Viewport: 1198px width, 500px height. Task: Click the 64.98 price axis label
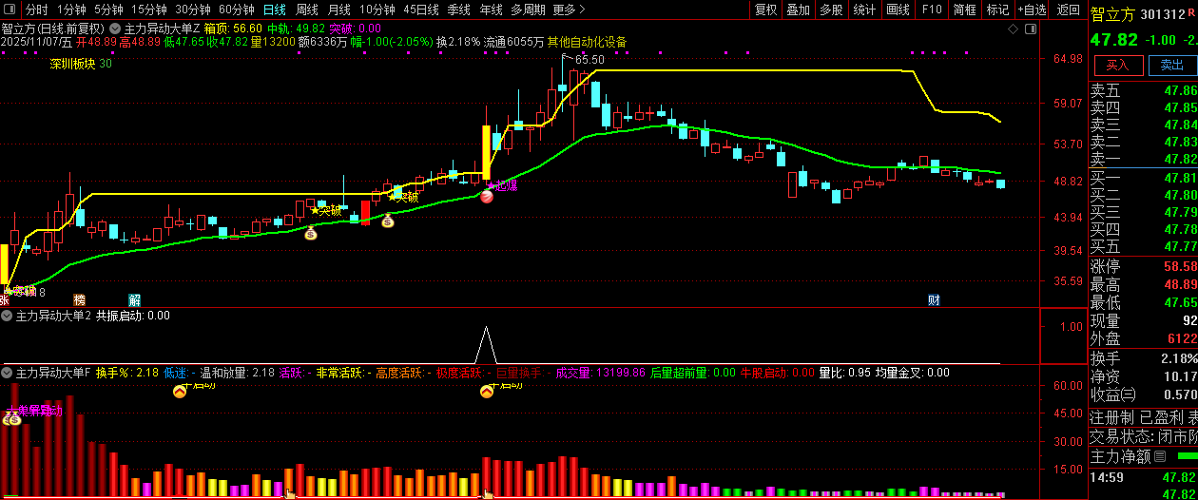point(1069,59)
